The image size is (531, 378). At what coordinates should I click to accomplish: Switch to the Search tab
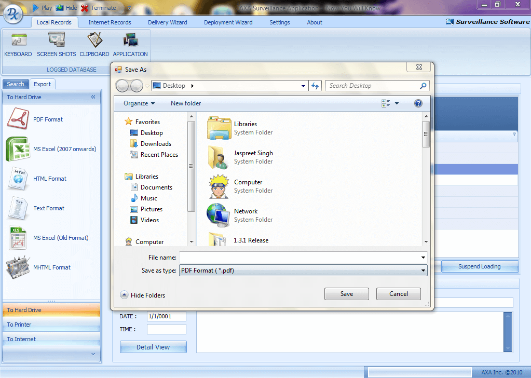(16, 84)
